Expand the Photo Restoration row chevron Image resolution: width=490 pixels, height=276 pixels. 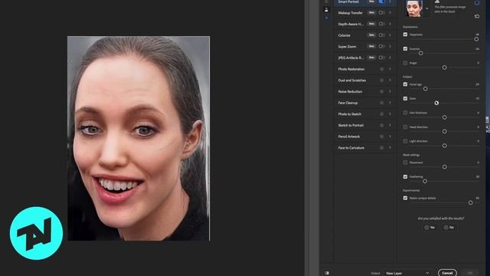390,69
